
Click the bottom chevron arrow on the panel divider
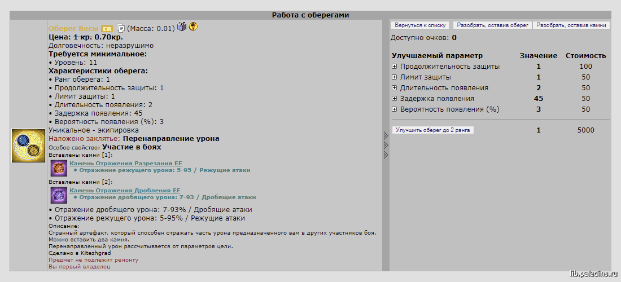click(386, 155)
